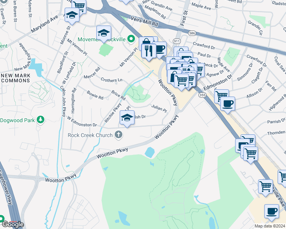
Task: Select the route 586 highway shield
Action: (192, 33)
